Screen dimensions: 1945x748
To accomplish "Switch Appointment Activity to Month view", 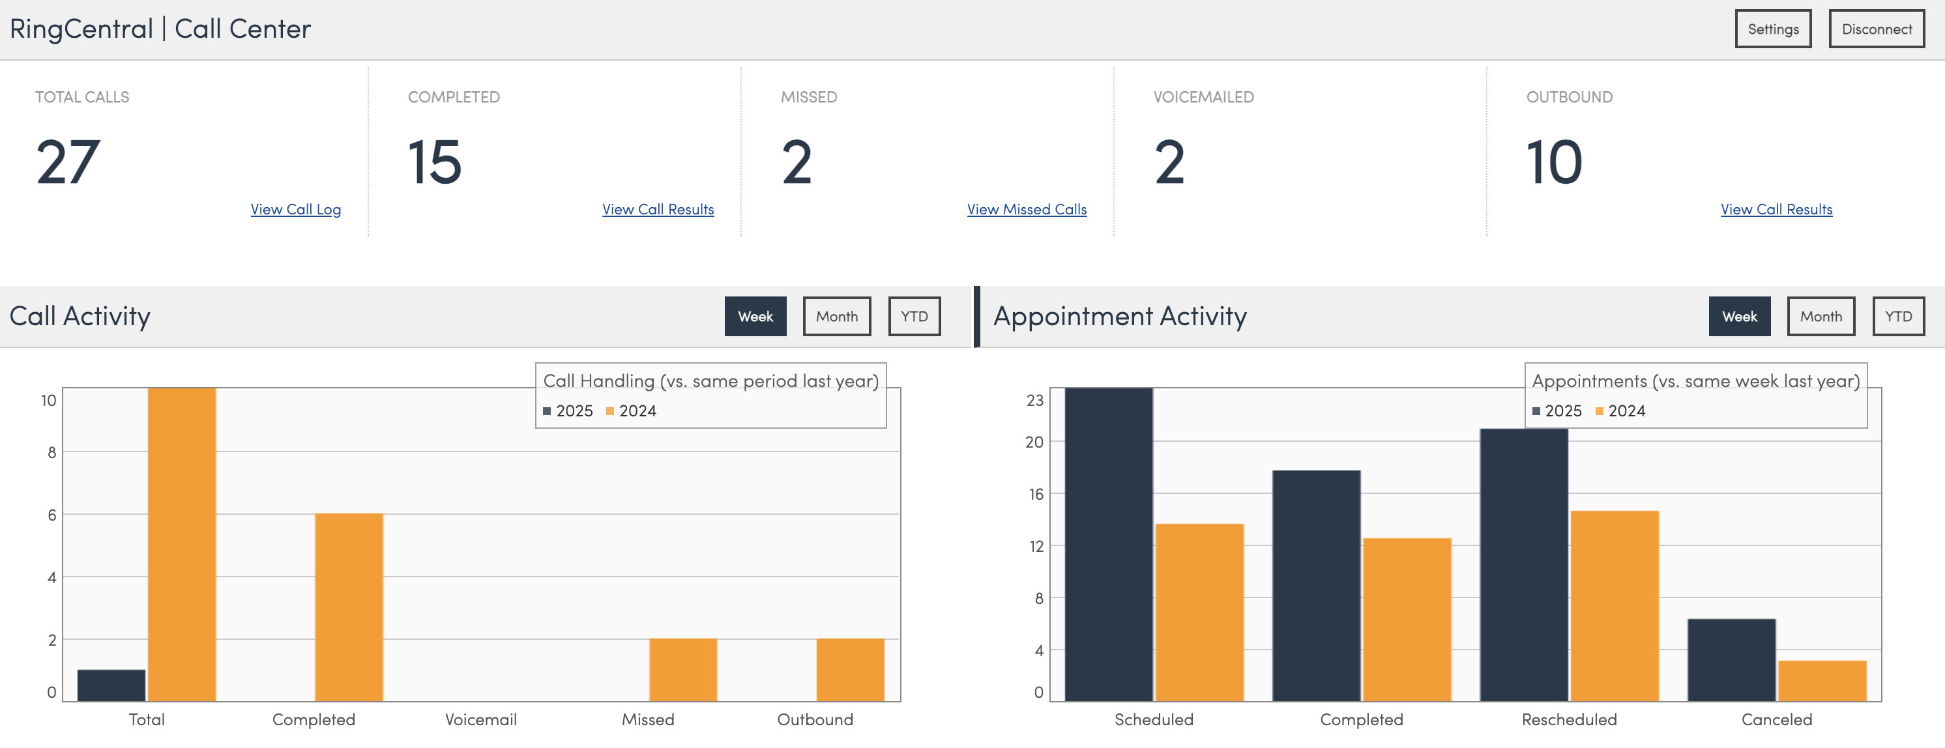I will point(1821,316).
